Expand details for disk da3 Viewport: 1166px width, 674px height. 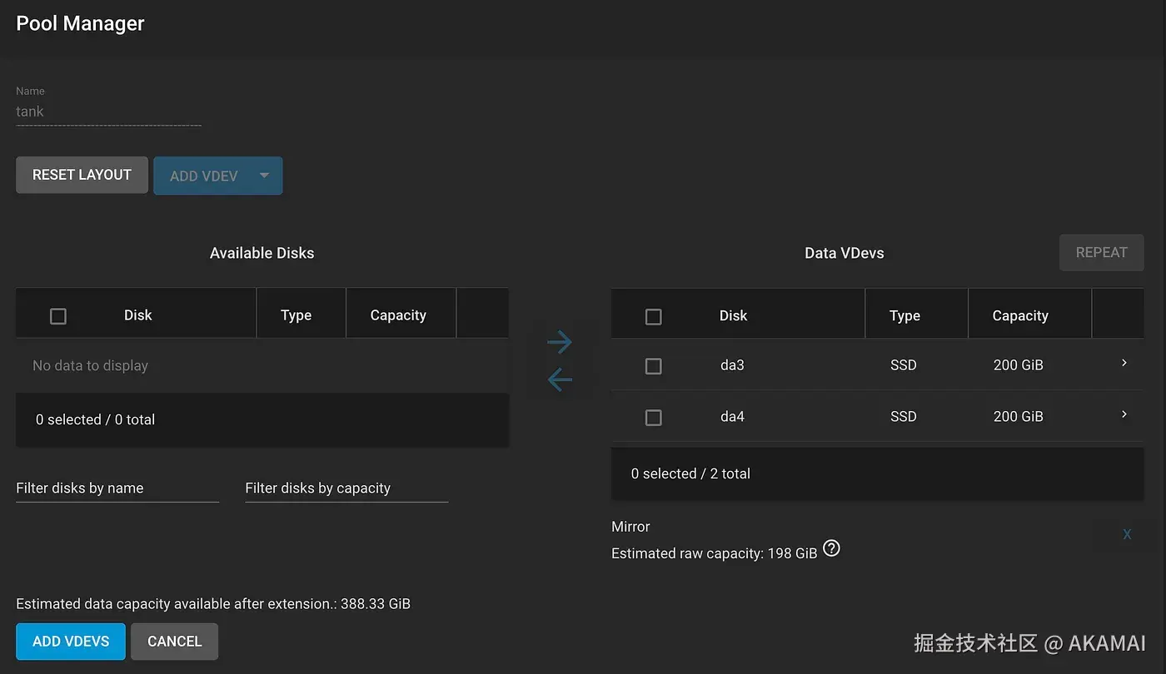point(1124,364)
